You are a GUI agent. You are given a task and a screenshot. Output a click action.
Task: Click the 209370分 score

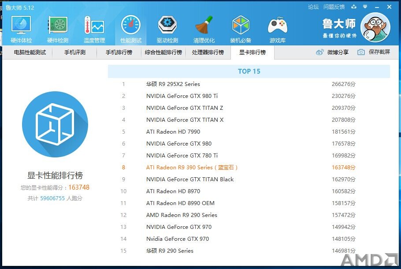(x=344, y=108)
